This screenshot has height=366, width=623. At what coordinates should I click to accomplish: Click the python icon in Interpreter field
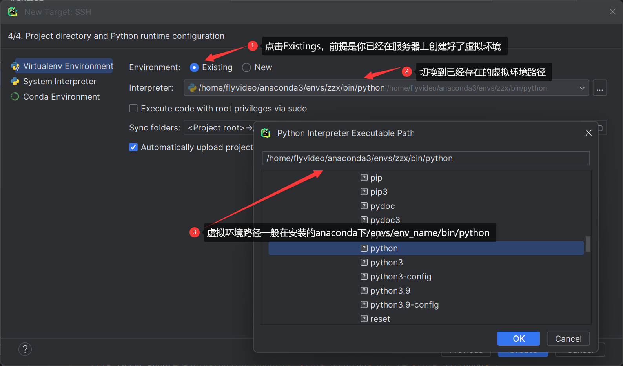click(192, 88)
